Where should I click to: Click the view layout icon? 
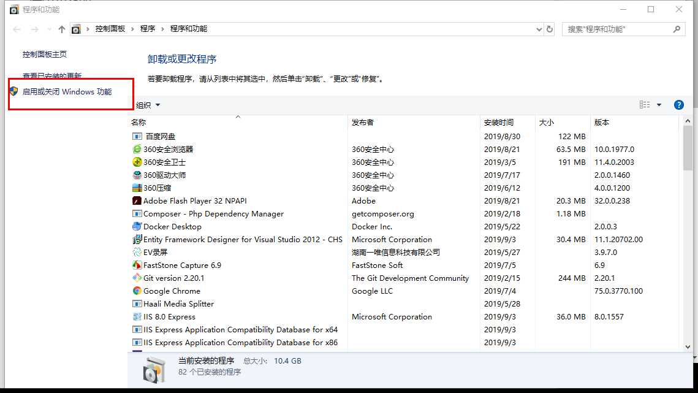[x=645, y=105]
